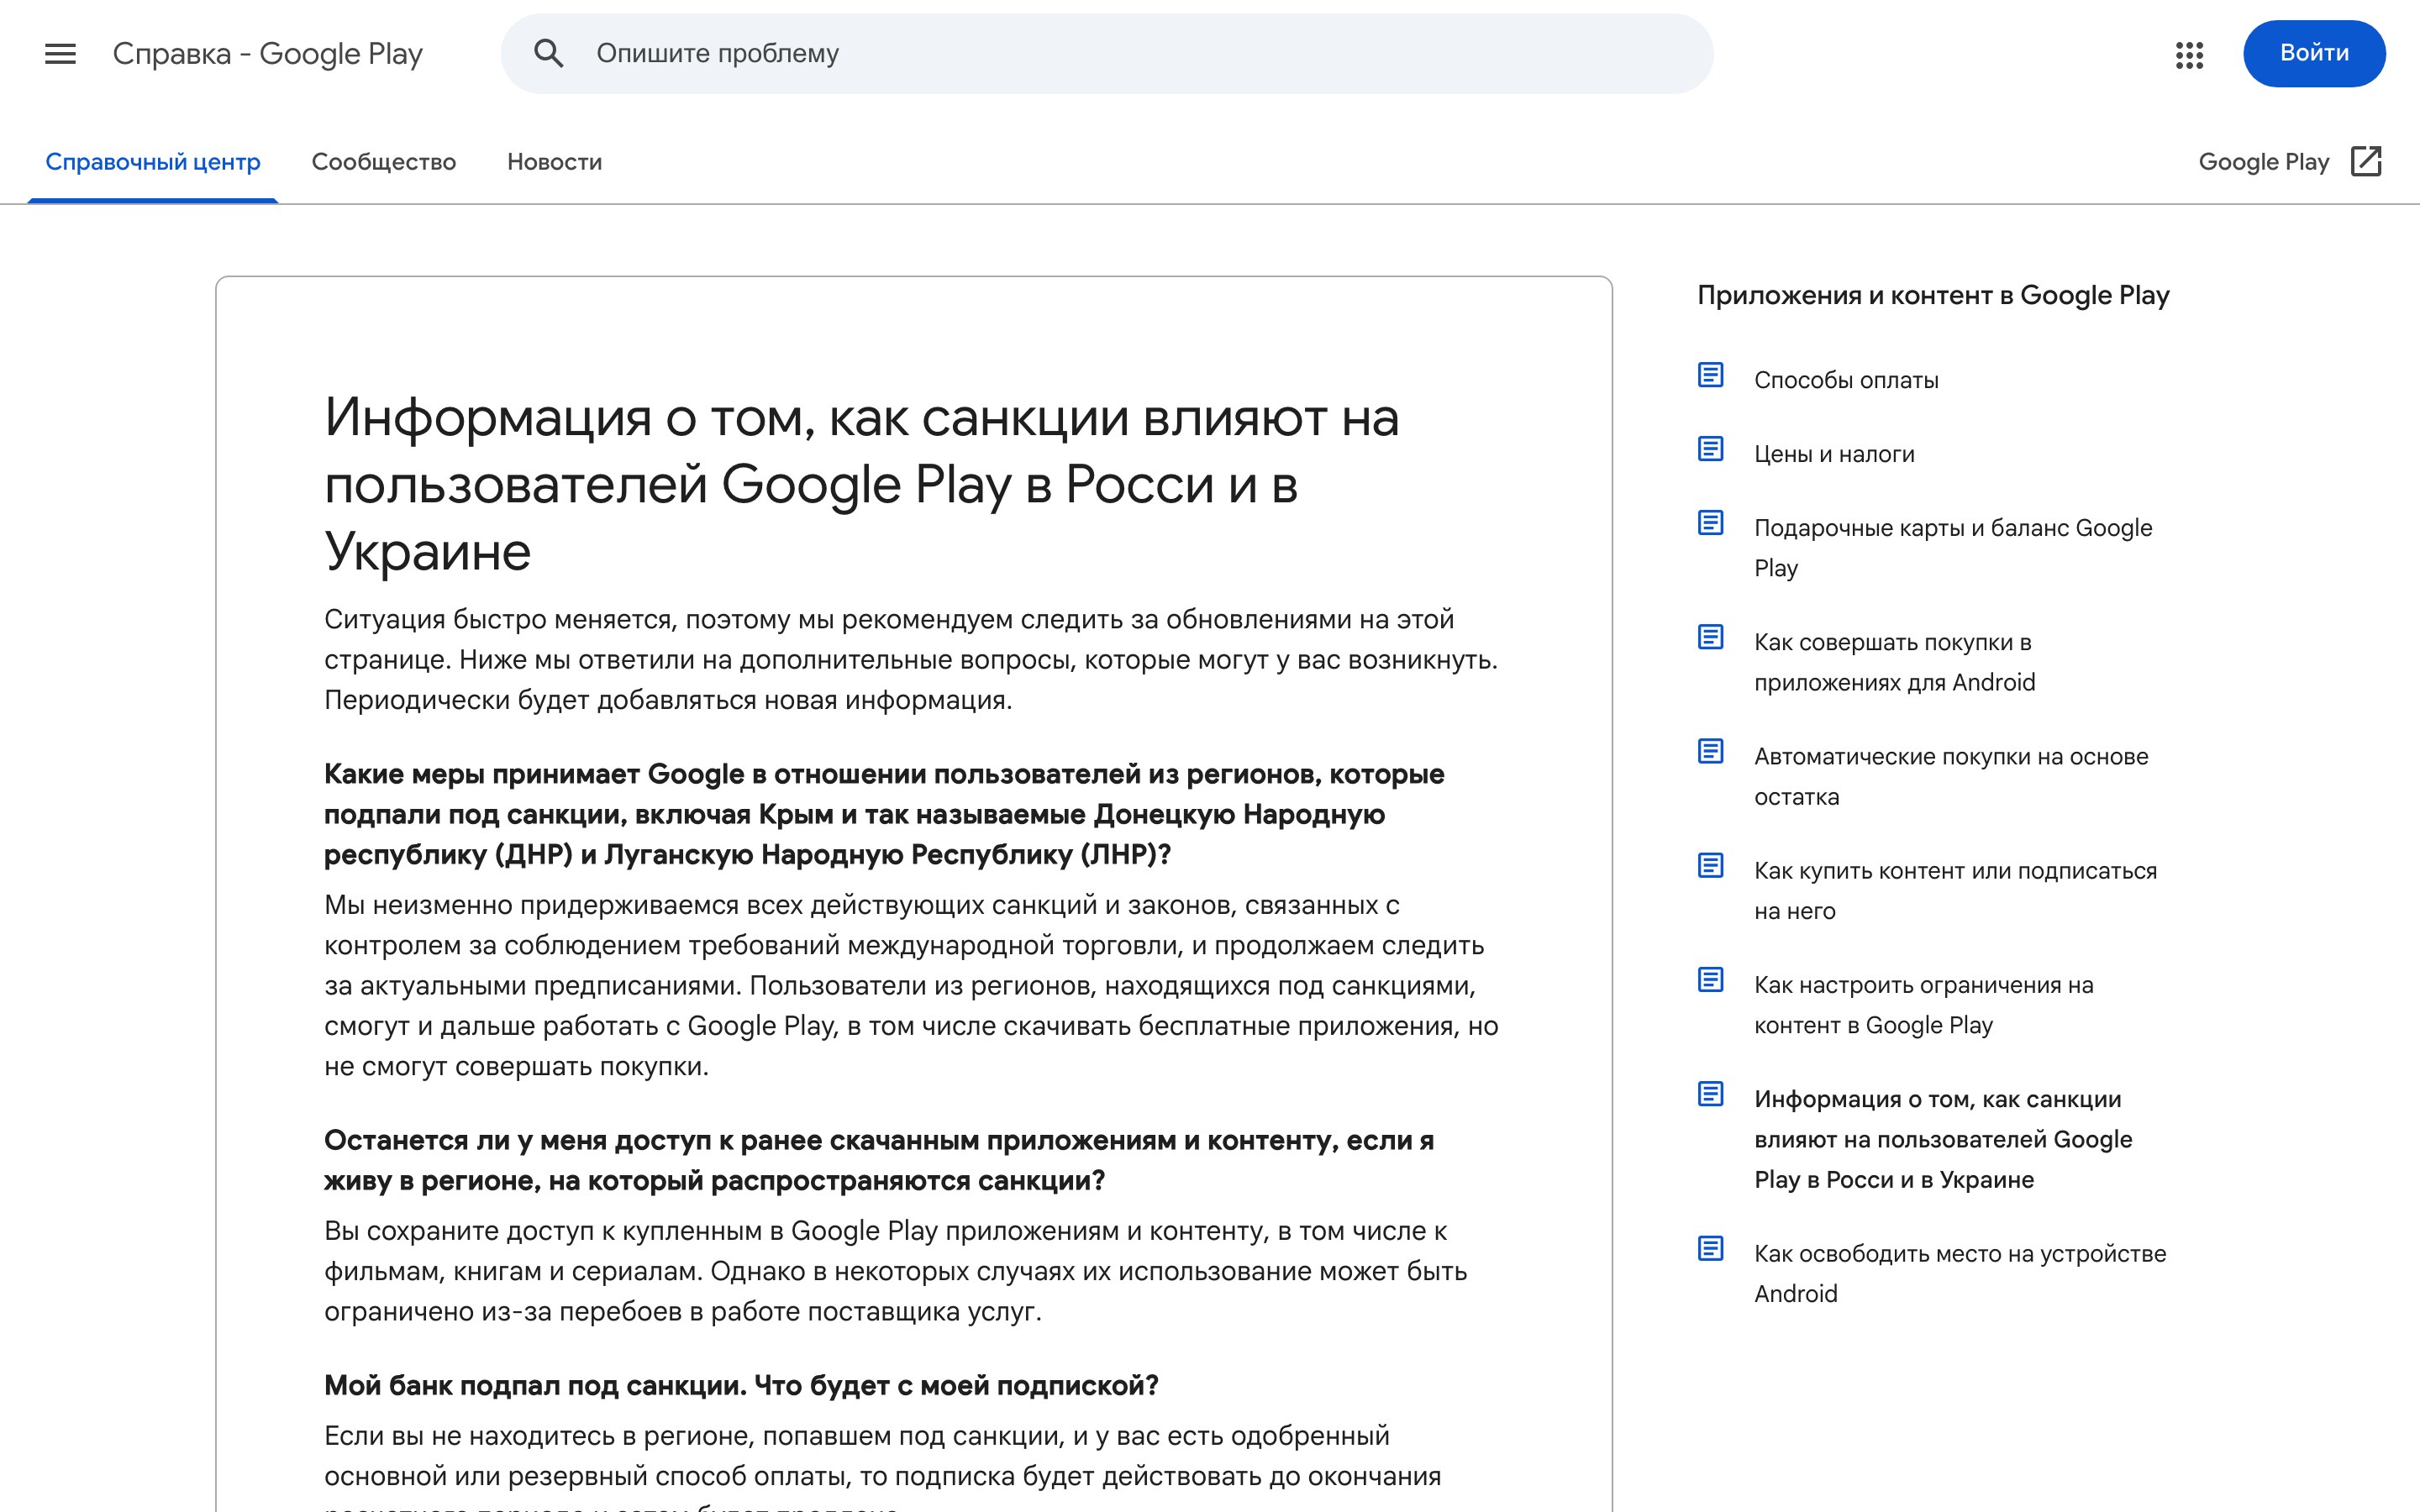Viewport: 2420px width, 1512px height.
Task: Click the Войти sign-in button
Action: click(x=2314, y=54)
